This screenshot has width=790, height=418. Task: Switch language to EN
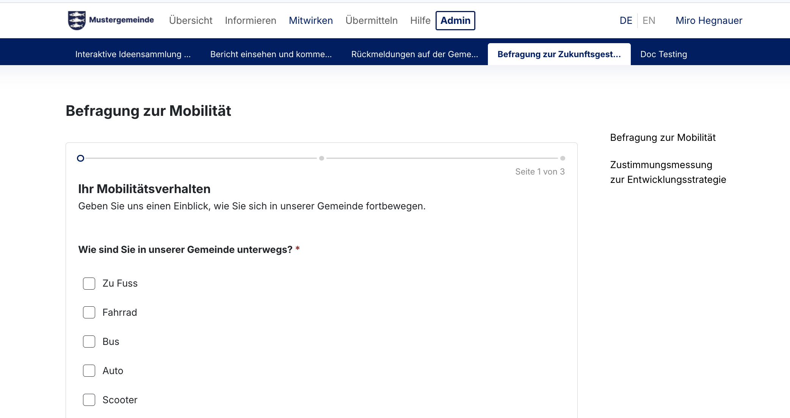pos(649,20)
